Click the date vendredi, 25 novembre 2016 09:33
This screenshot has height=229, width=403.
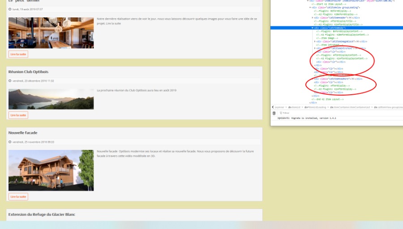point(33,142)
